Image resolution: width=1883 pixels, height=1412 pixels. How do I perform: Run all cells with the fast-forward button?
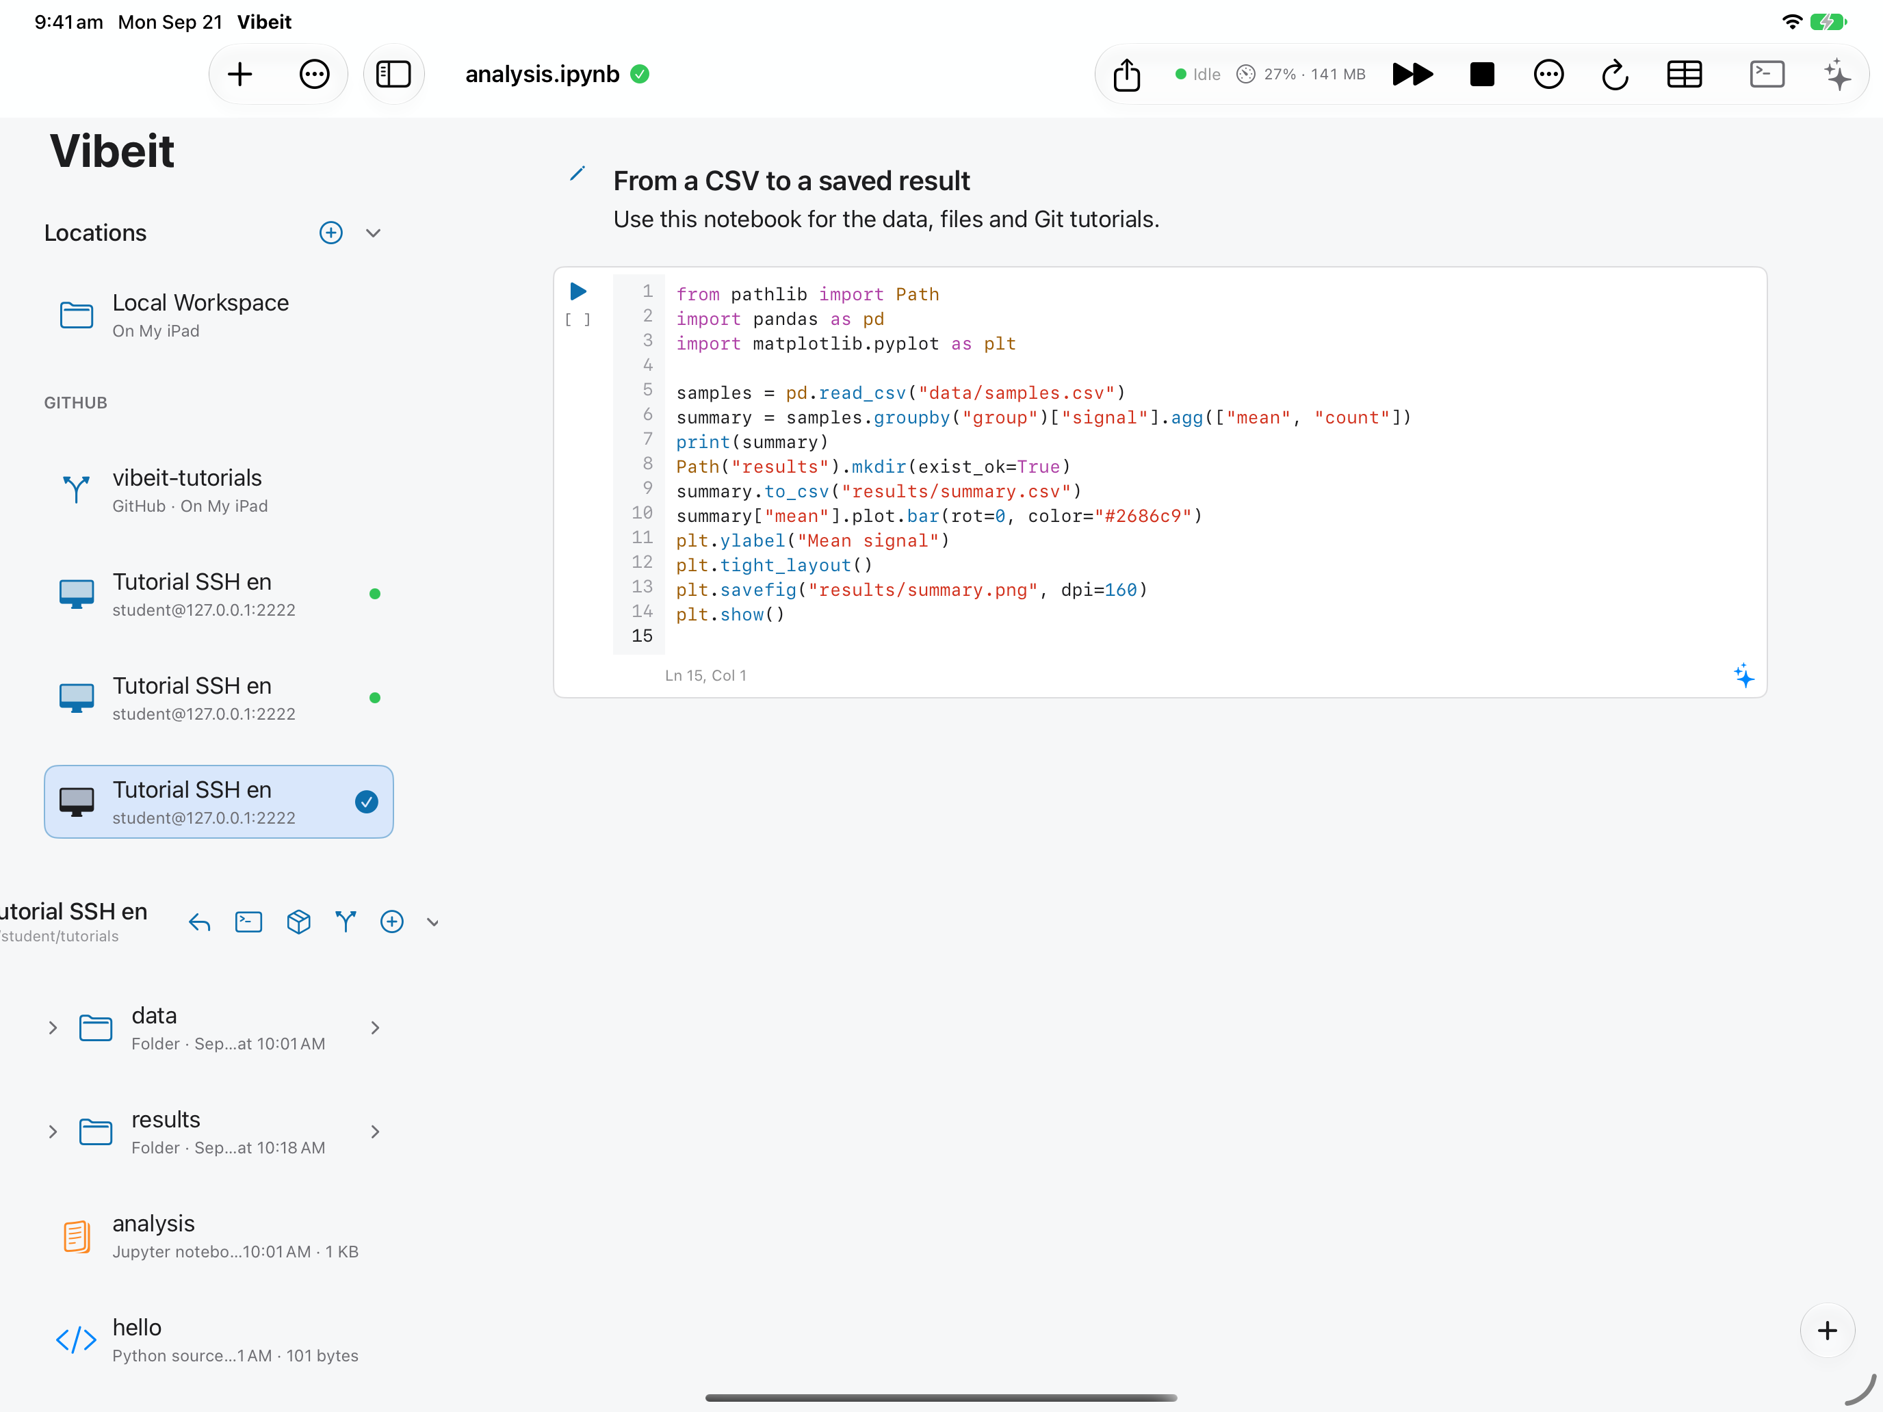click(1412, 75)
